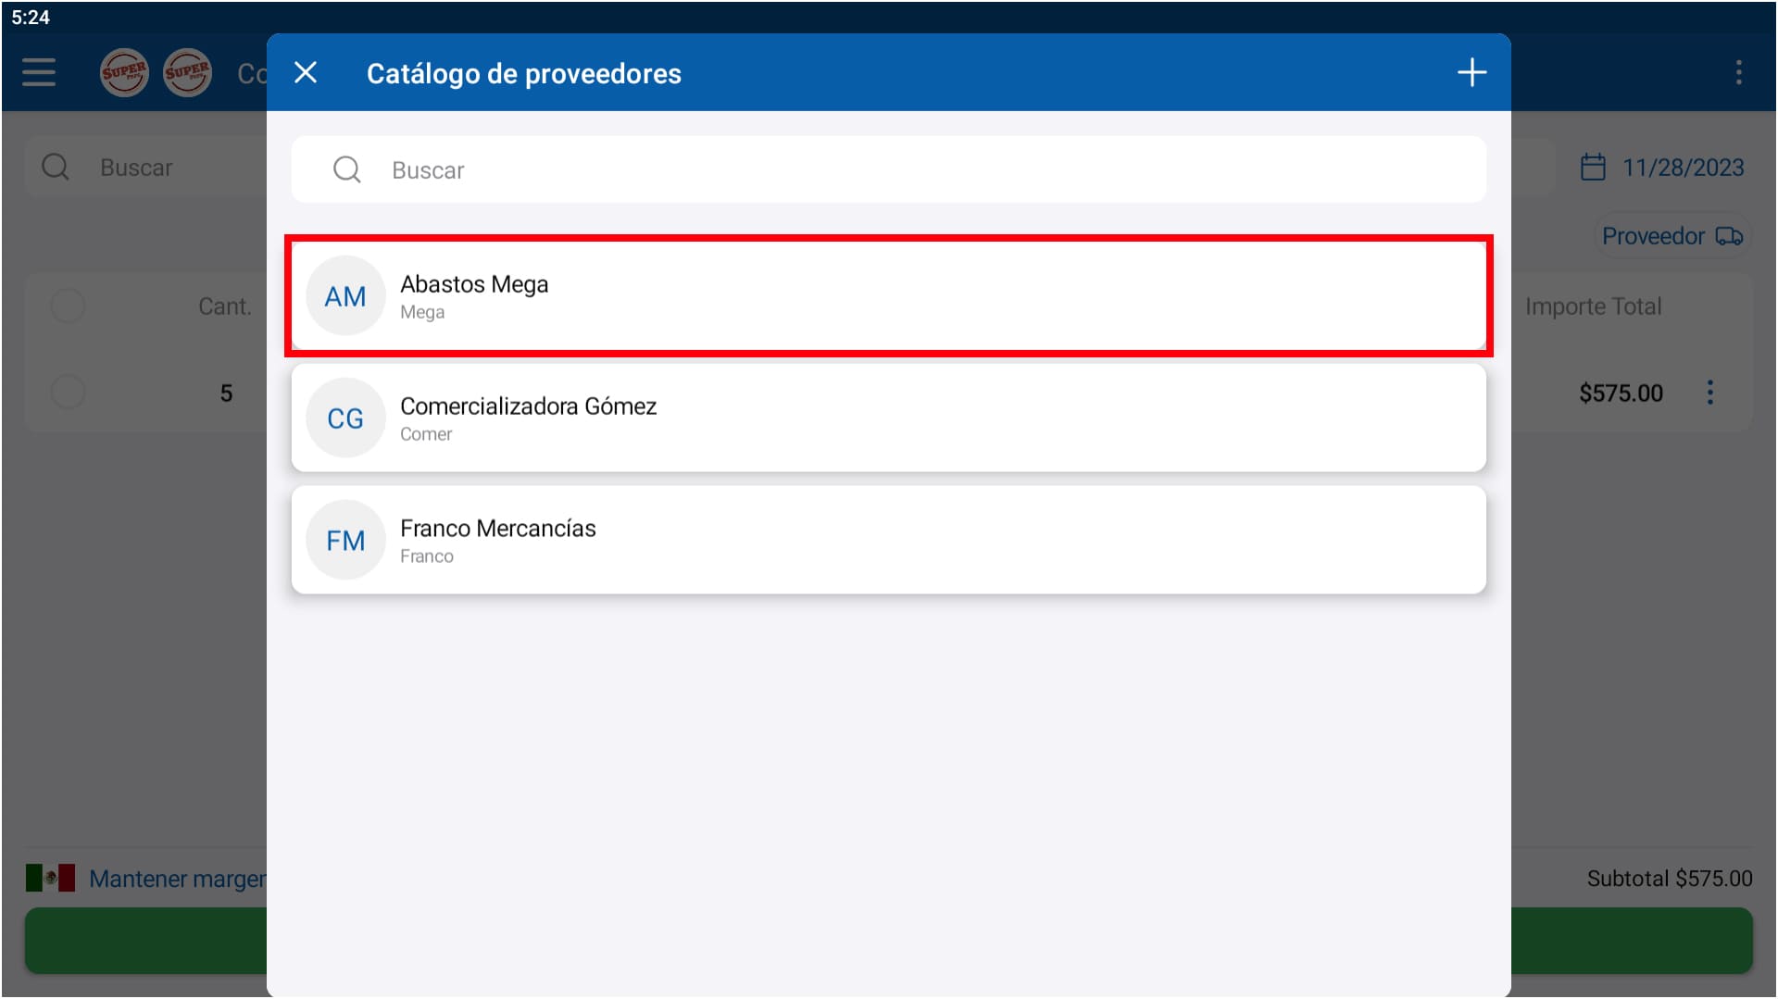Toggle the select-all circle in header row

(68, 306)
